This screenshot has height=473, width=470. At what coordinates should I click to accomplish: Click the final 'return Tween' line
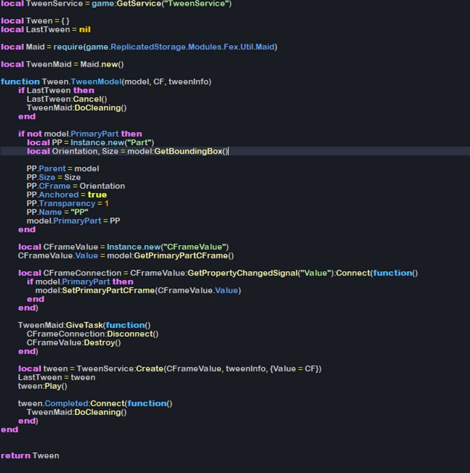click(x=30, y=456)
